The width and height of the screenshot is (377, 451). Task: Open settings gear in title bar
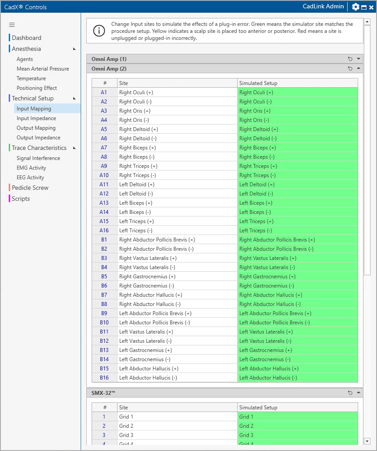pos(356,7)
